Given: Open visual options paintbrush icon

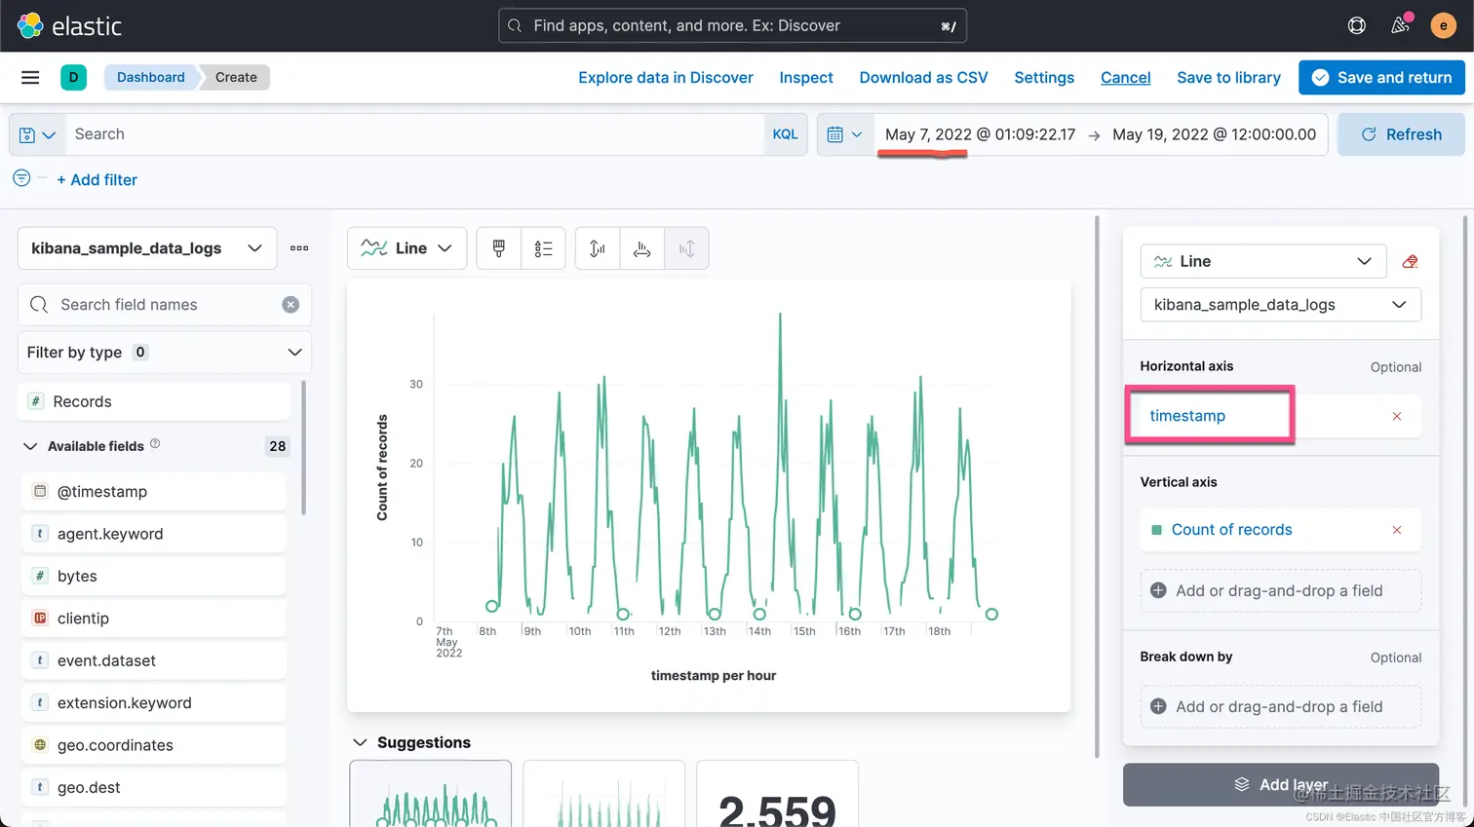Looking at the screenshot, I should [x=499, y=248].
